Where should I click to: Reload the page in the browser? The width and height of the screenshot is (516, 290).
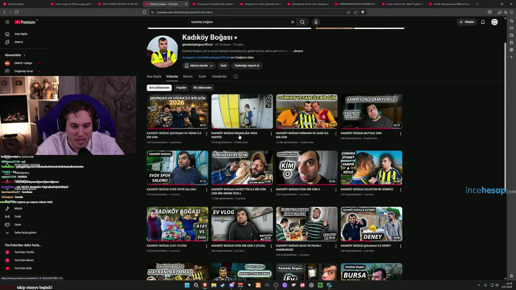17,12
